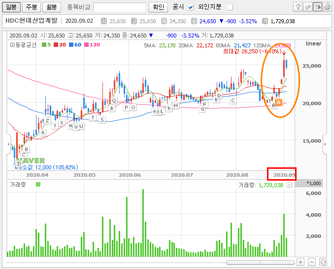Open disclosure marker Z
This screenshot has height=269, width=334.
47,121
